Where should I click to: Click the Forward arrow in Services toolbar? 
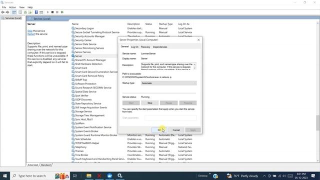pos(7,12)
